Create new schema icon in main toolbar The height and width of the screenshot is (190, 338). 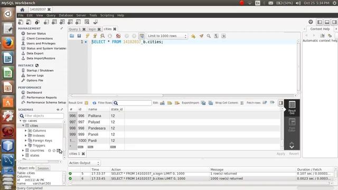46,22
